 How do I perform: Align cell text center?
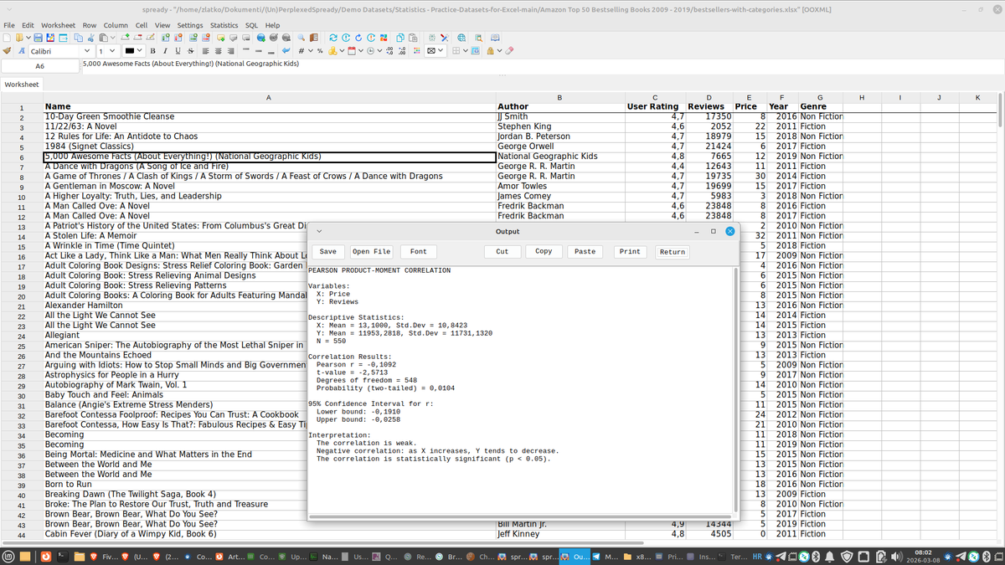(218, 51)
